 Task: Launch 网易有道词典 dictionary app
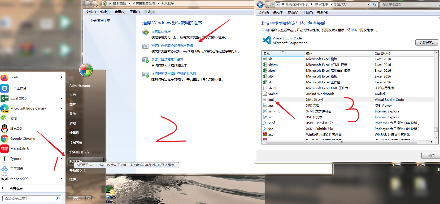point(32,149)
